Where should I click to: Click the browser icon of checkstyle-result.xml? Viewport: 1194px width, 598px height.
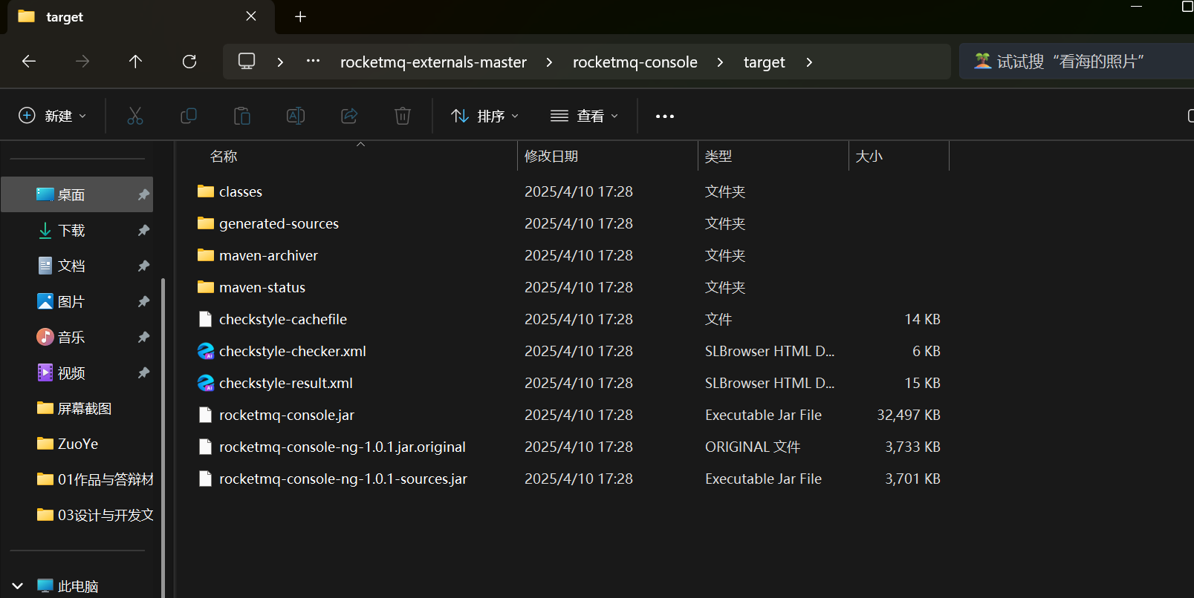206,383
